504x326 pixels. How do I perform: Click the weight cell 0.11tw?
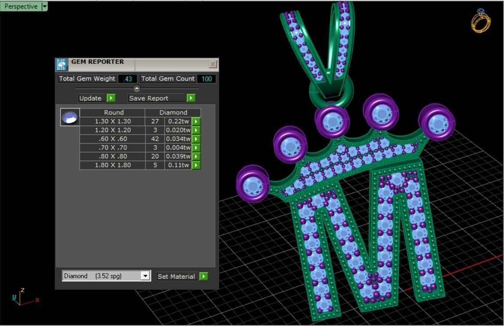click(x=178, y=165)
